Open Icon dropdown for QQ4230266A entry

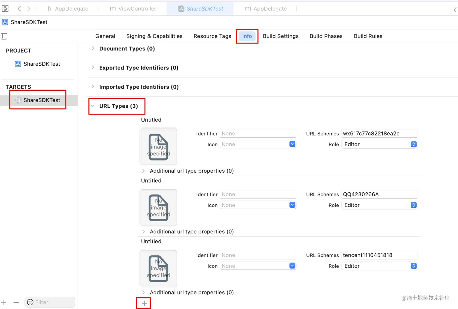pos(292,205)
